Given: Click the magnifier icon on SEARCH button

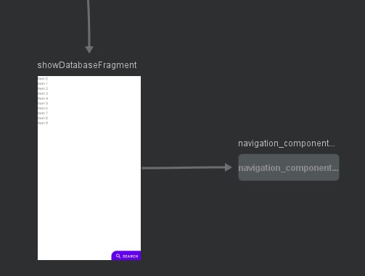Looking at the screenshot, I should [118, 256].
